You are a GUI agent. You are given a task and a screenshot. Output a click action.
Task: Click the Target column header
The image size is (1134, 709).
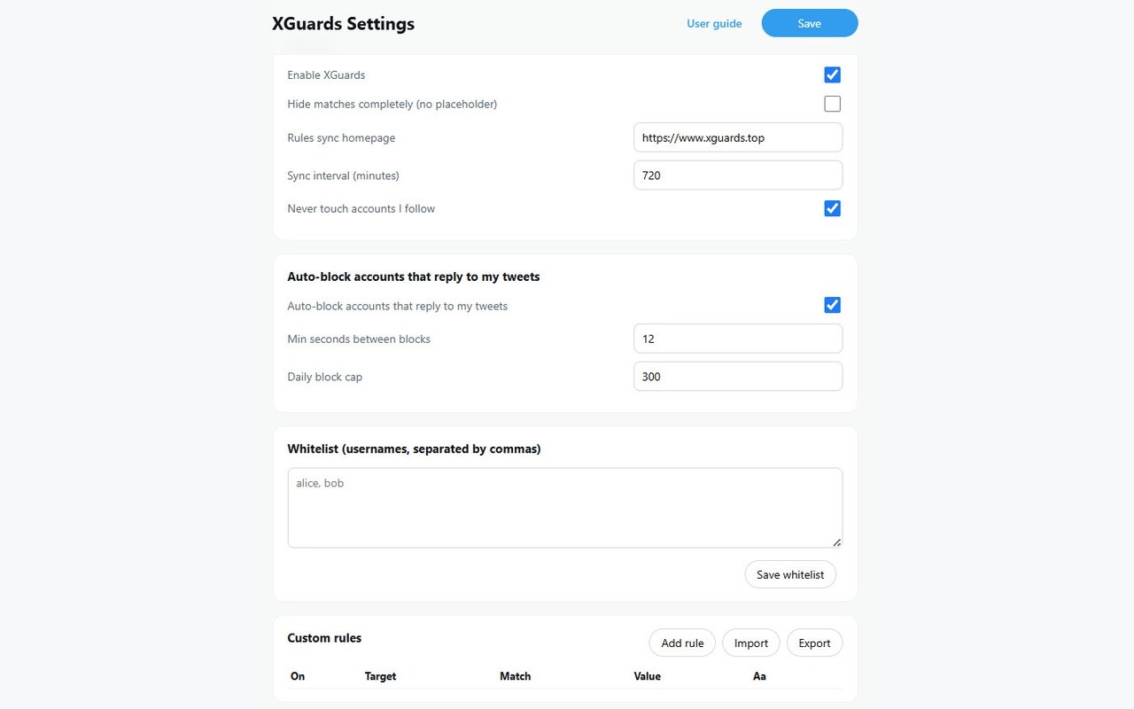380,676
